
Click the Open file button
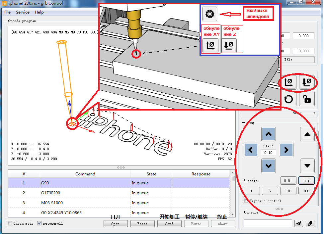tap(116, 224)
